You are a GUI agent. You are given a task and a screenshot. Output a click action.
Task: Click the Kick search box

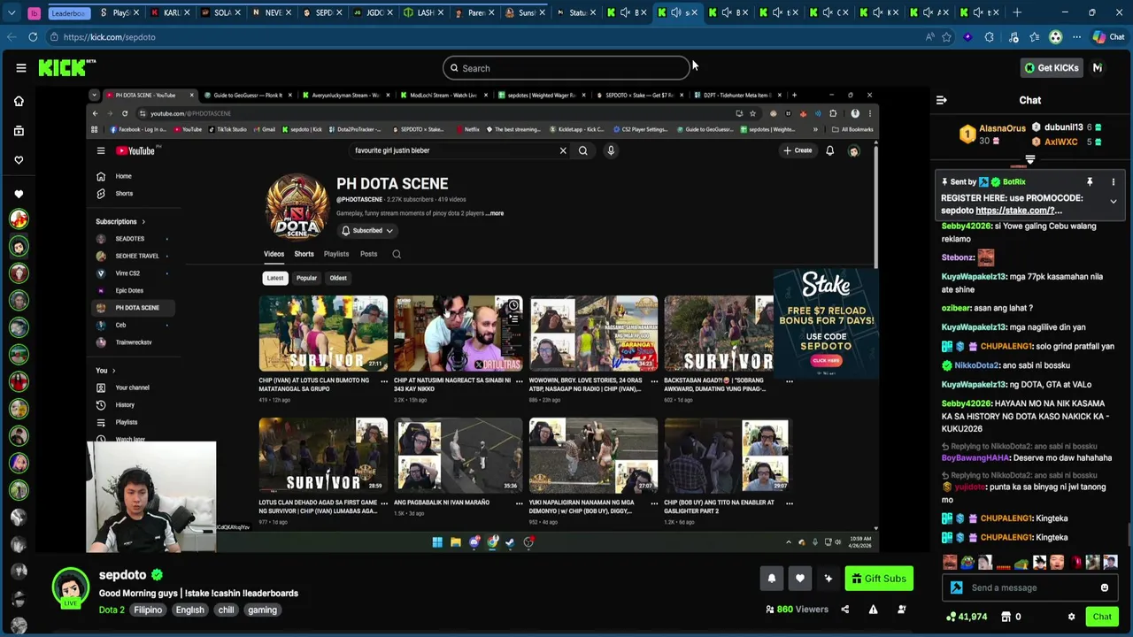(566, 68)
